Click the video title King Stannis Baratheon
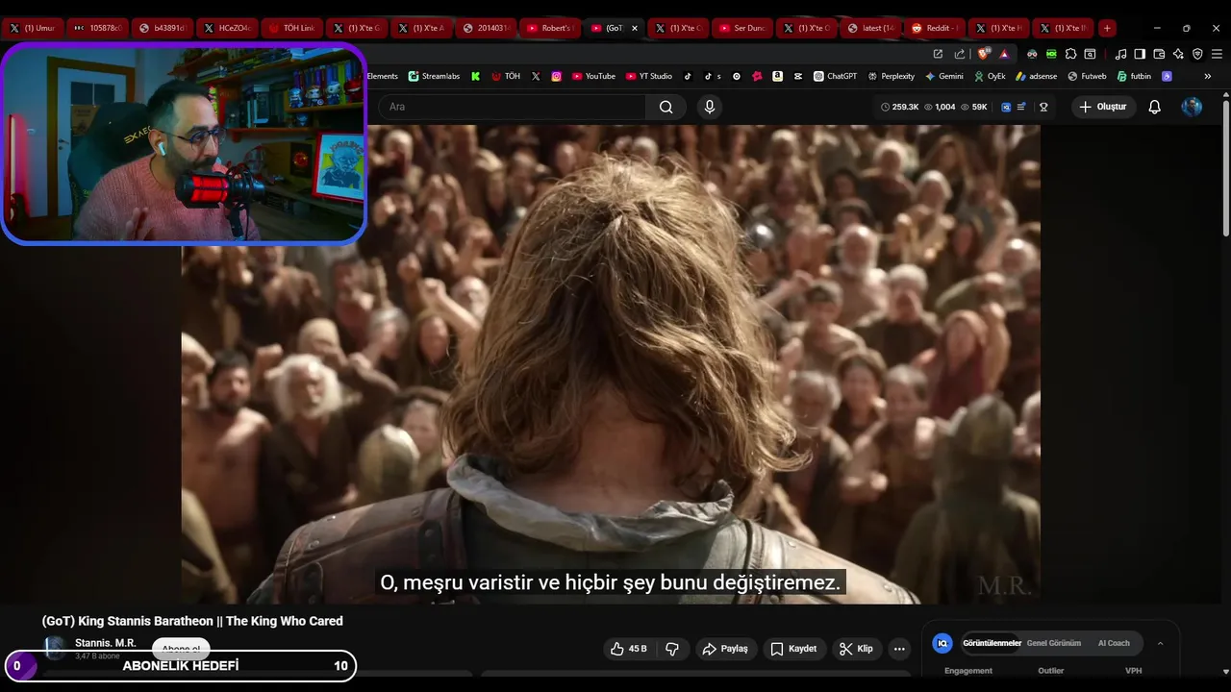The height and width of the screenshot is (692, 1231). click(192, 621)
